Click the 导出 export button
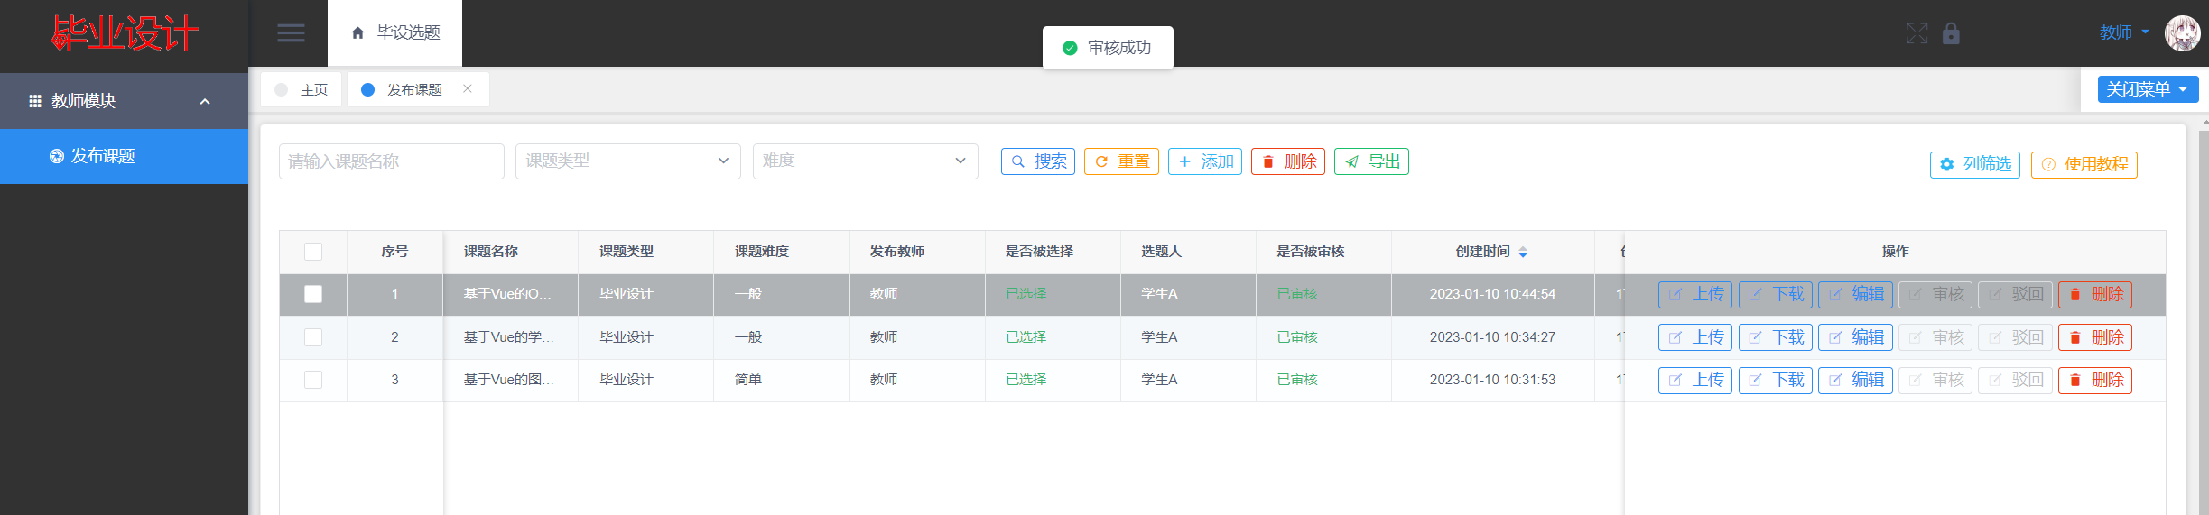 point(1371,161)
